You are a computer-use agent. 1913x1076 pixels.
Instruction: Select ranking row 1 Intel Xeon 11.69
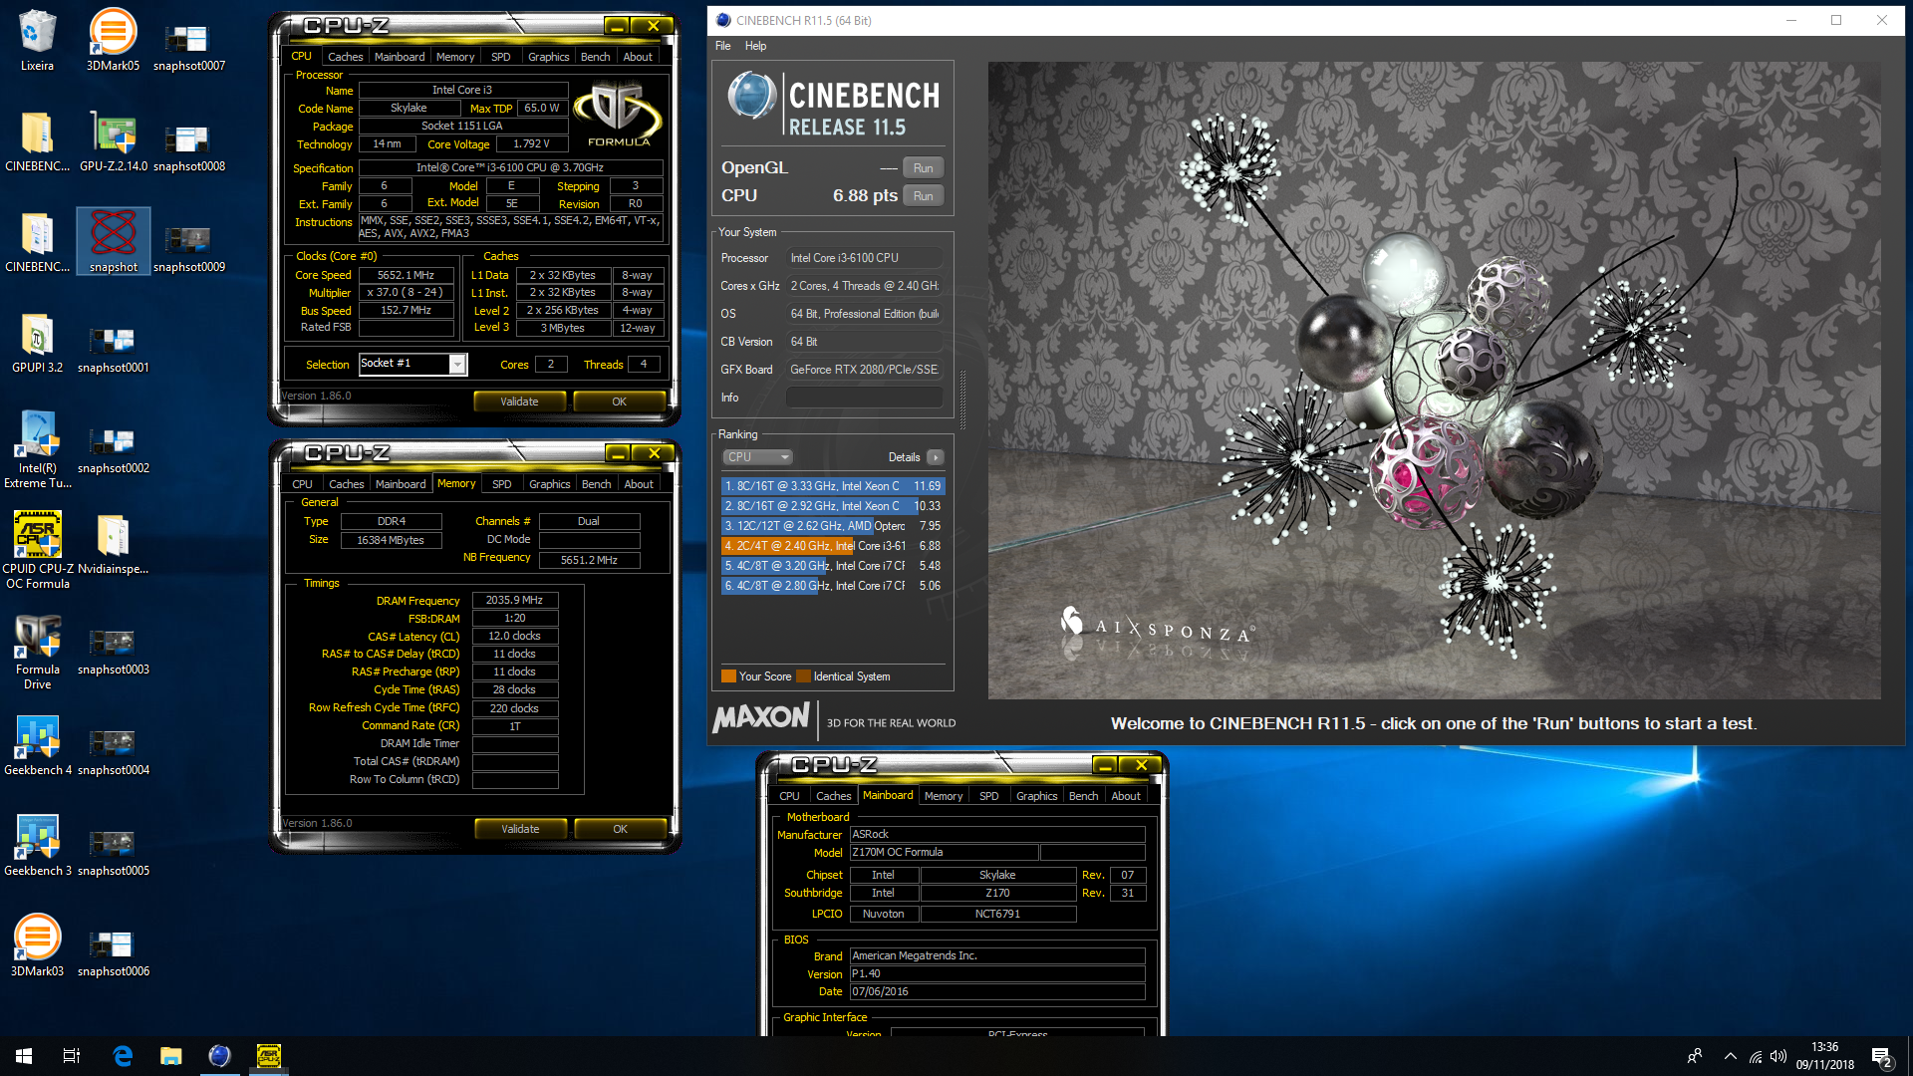[x=832, y=486]
